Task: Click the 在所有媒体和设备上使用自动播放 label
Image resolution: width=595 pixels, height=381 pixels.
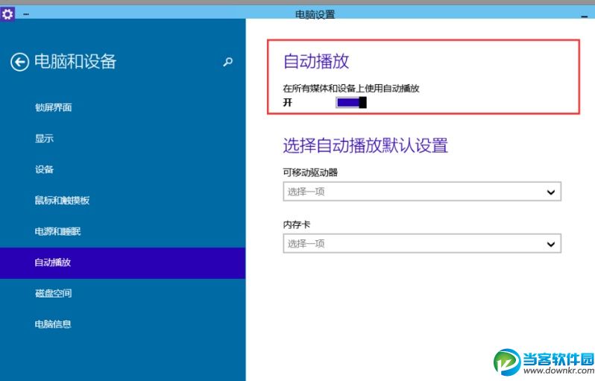Action: click(x=351, y=89)
